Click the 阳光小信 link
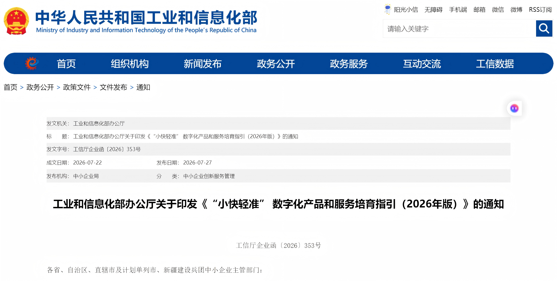 click(x=406, y=10)
